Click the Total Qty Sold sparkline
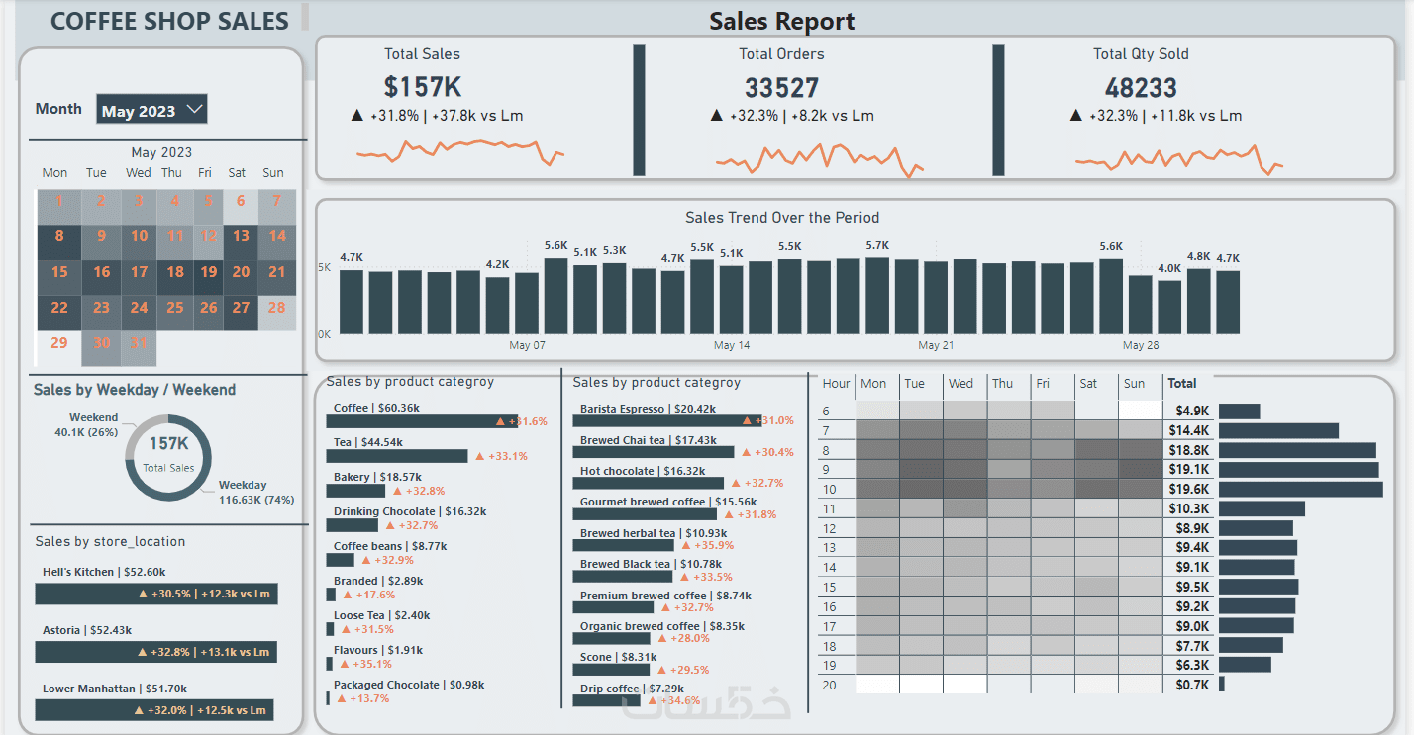 1178,159
